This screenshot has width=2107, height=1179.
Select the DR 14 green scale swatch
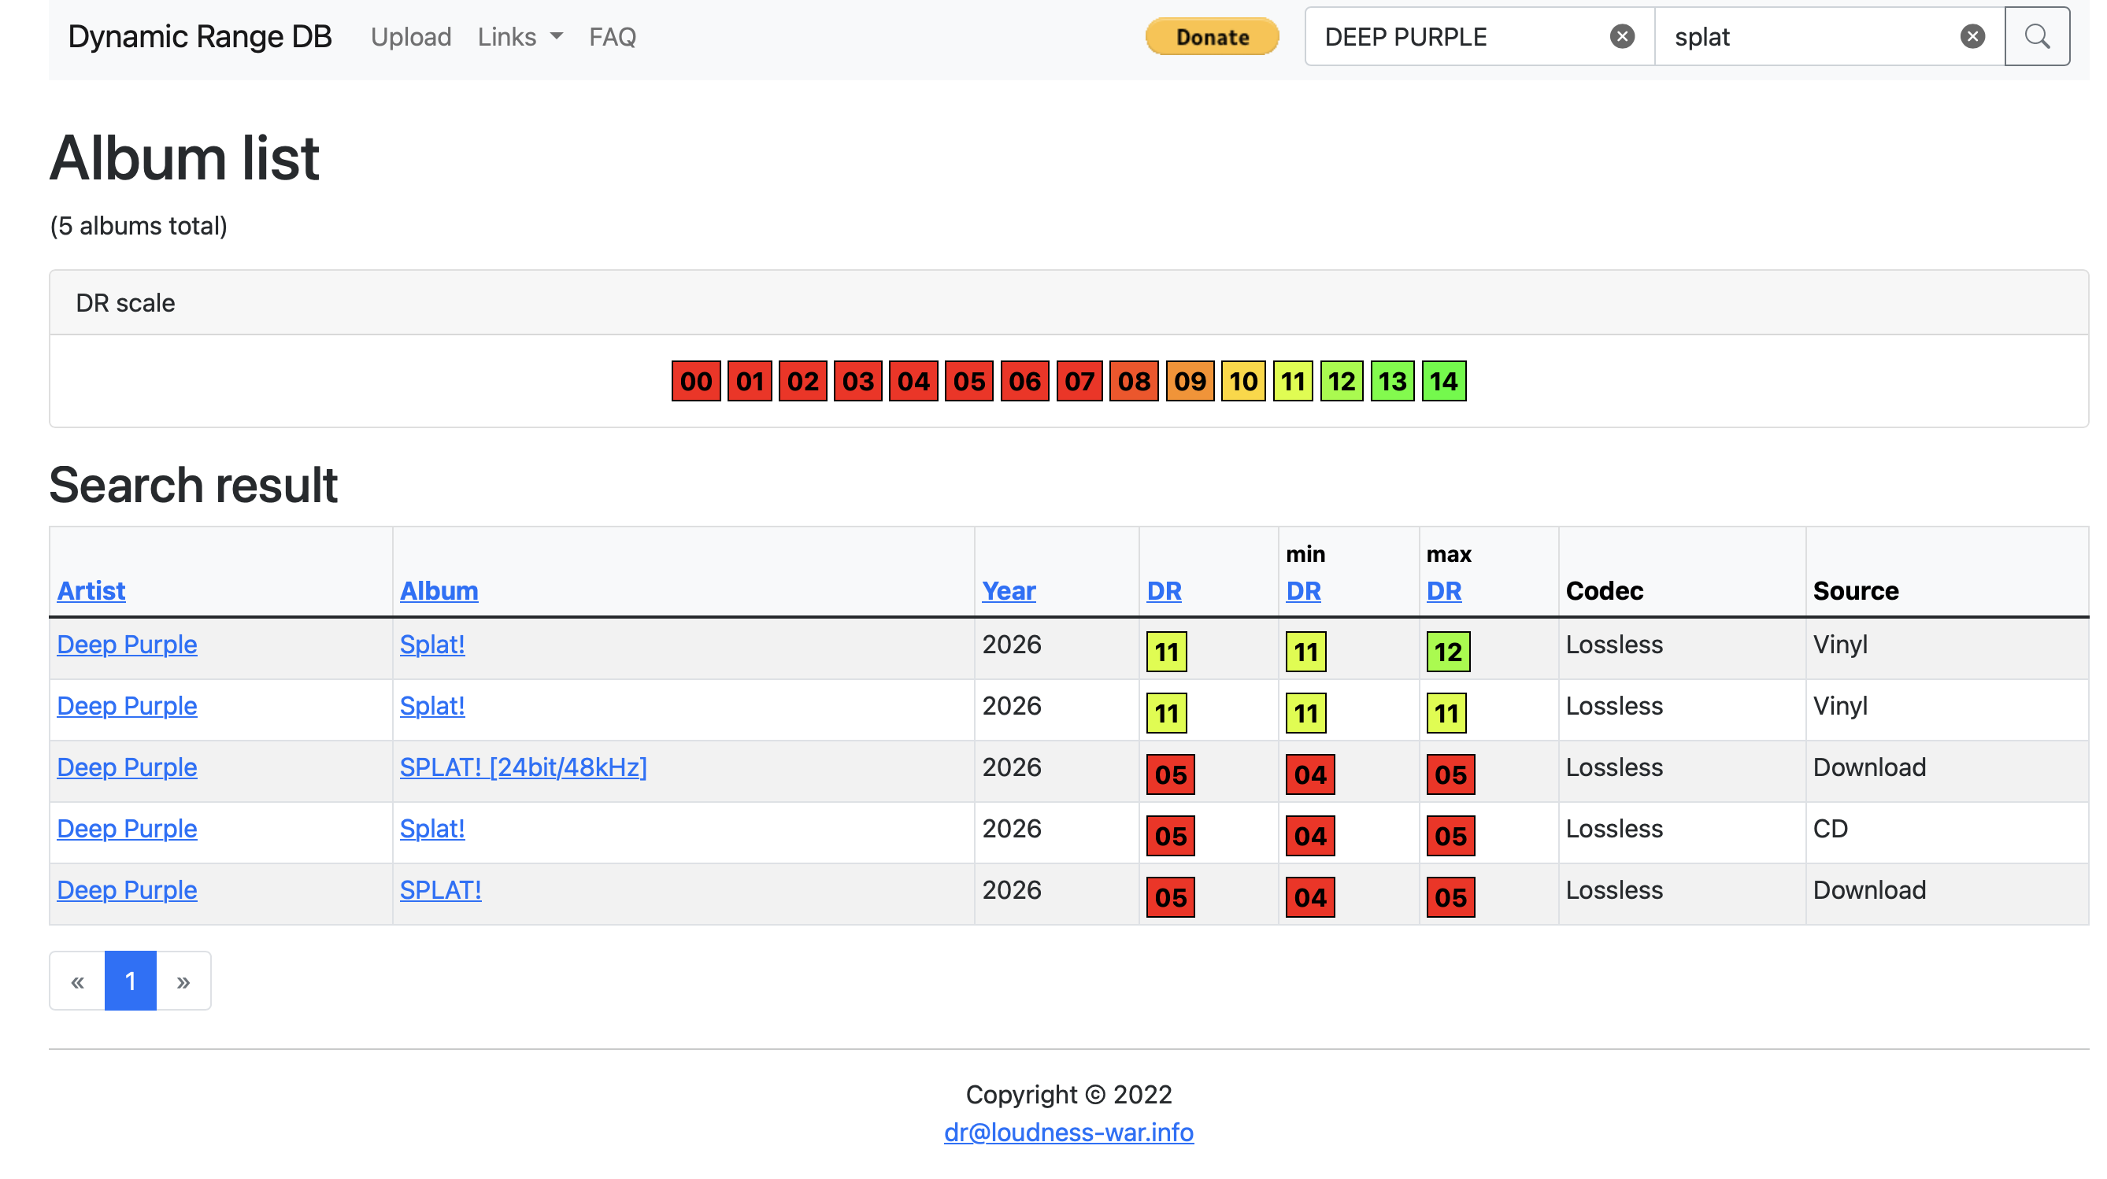1444,381
